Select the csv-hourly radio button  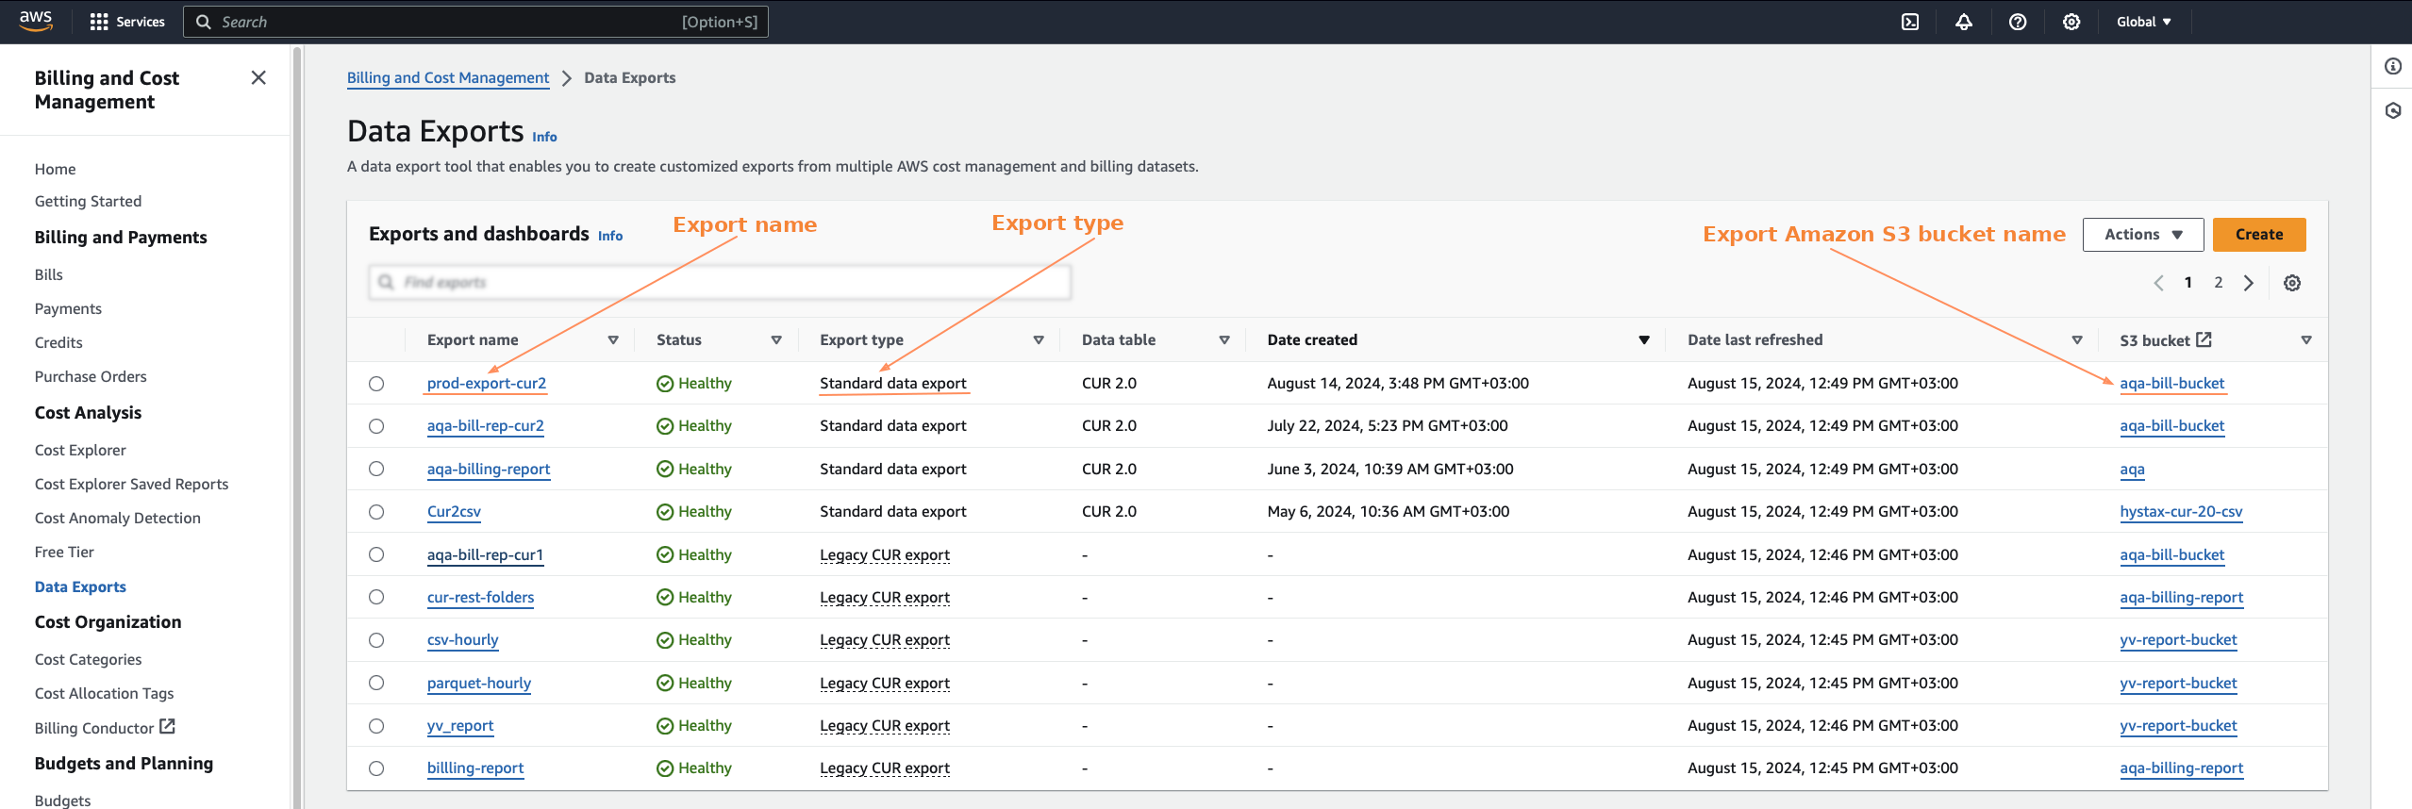(376, 640)
